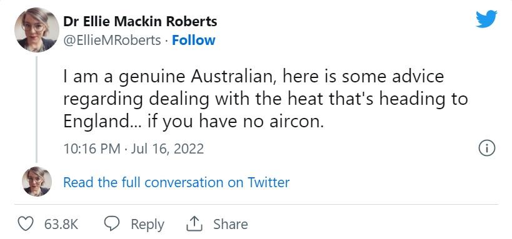Screen dimensions: 512x239
Task: Read the full conversation on Twitter
Action: (176, 182)
